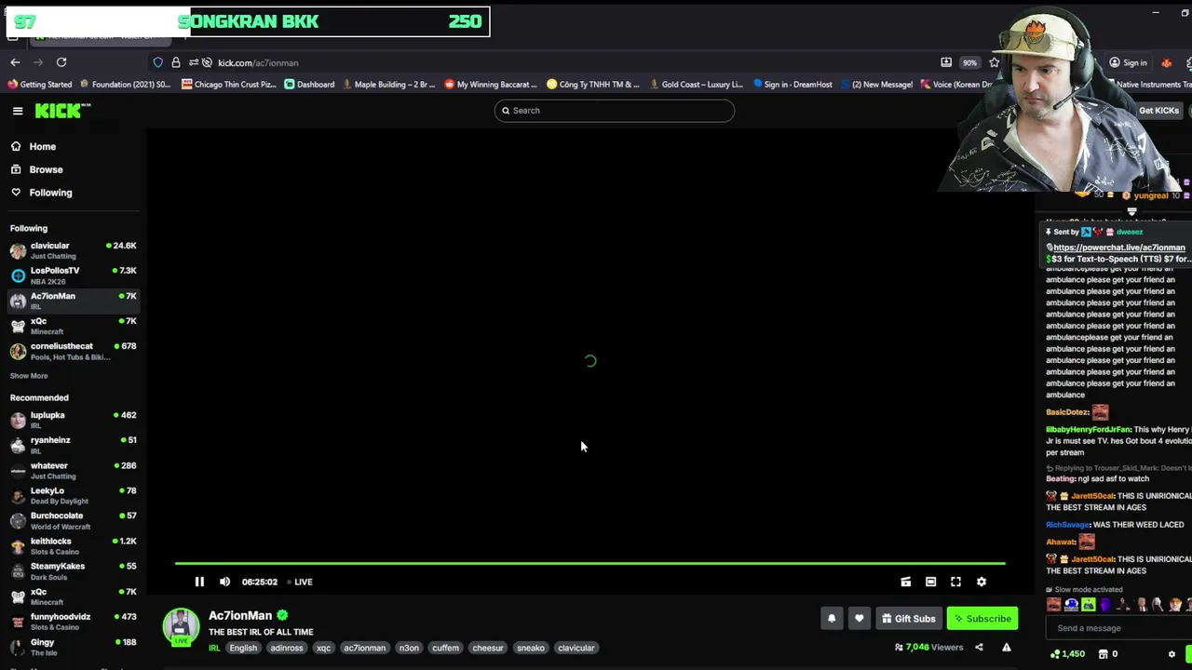Open Gingy recommended channel

pyautogui.click(x=74, y=647)
